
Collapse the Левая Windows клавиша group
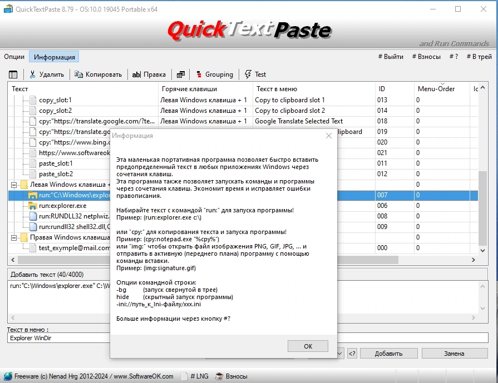14,185
